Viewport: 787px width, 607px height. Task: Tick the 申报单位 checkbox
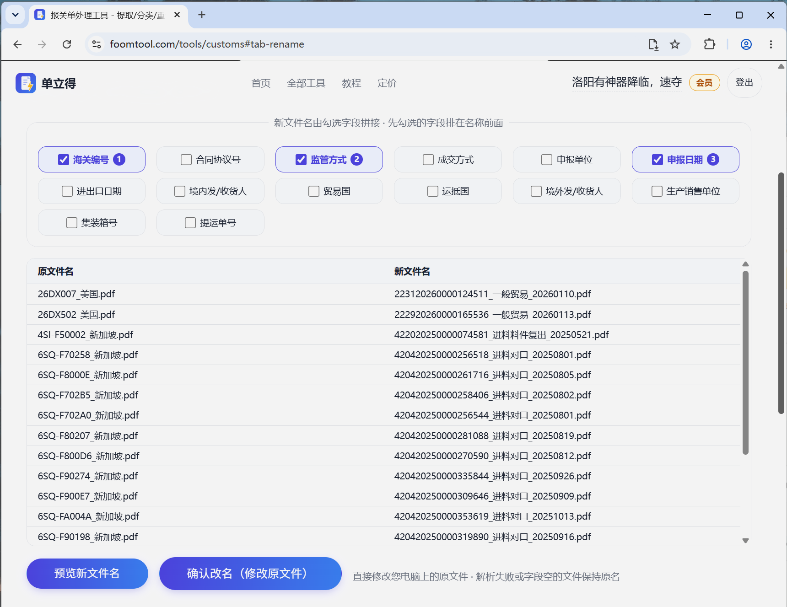(547, 160)
